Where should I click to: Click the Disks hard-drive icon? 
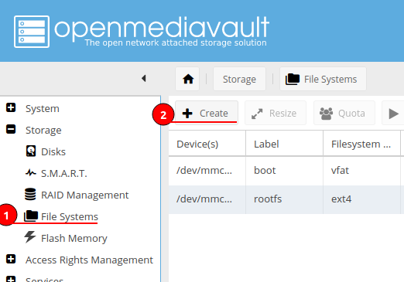31,151
